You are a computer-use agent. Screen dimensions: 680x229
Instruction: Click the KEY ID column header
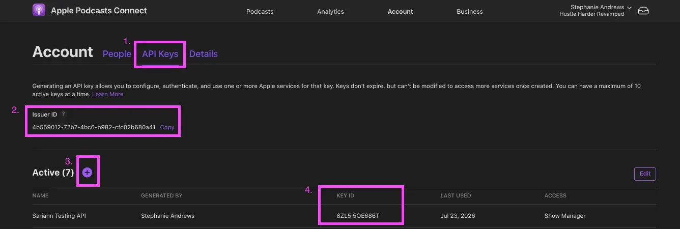345,195
